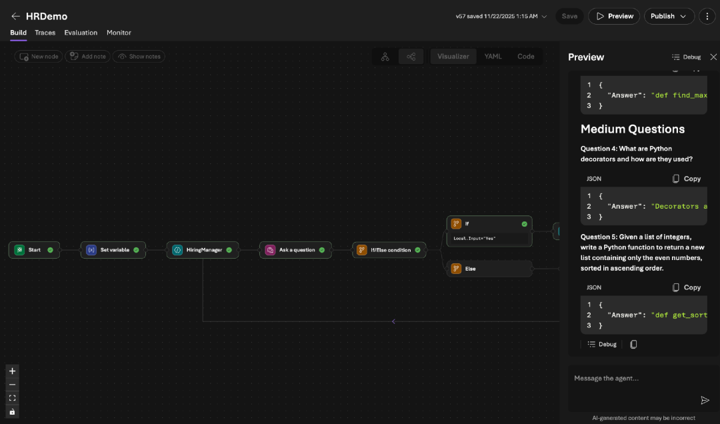
Task: Open the Evaluation tab
Action: point(81,33)
